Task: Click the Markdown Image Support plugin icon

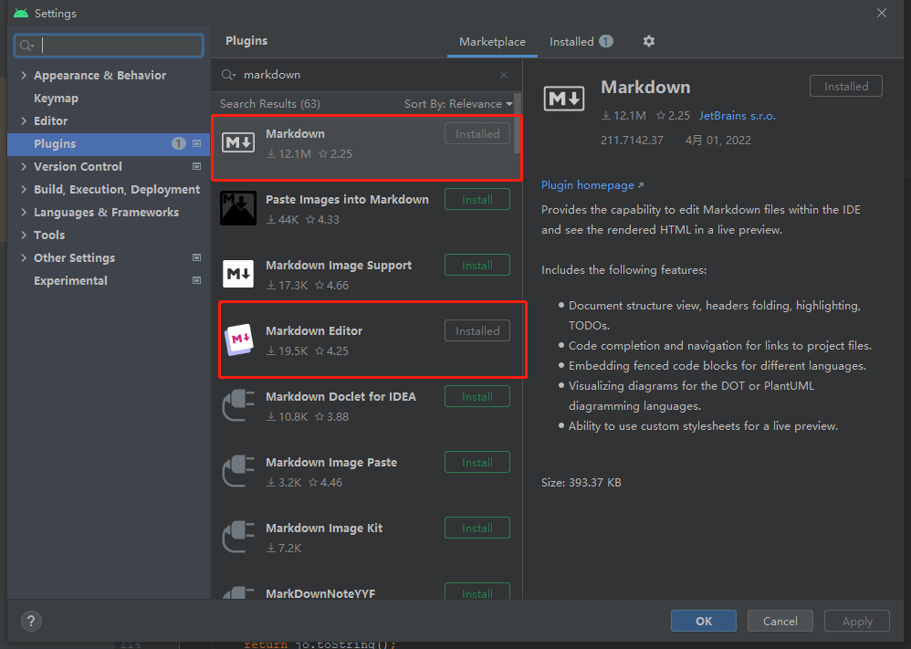Action: click(x=237, y=273)
